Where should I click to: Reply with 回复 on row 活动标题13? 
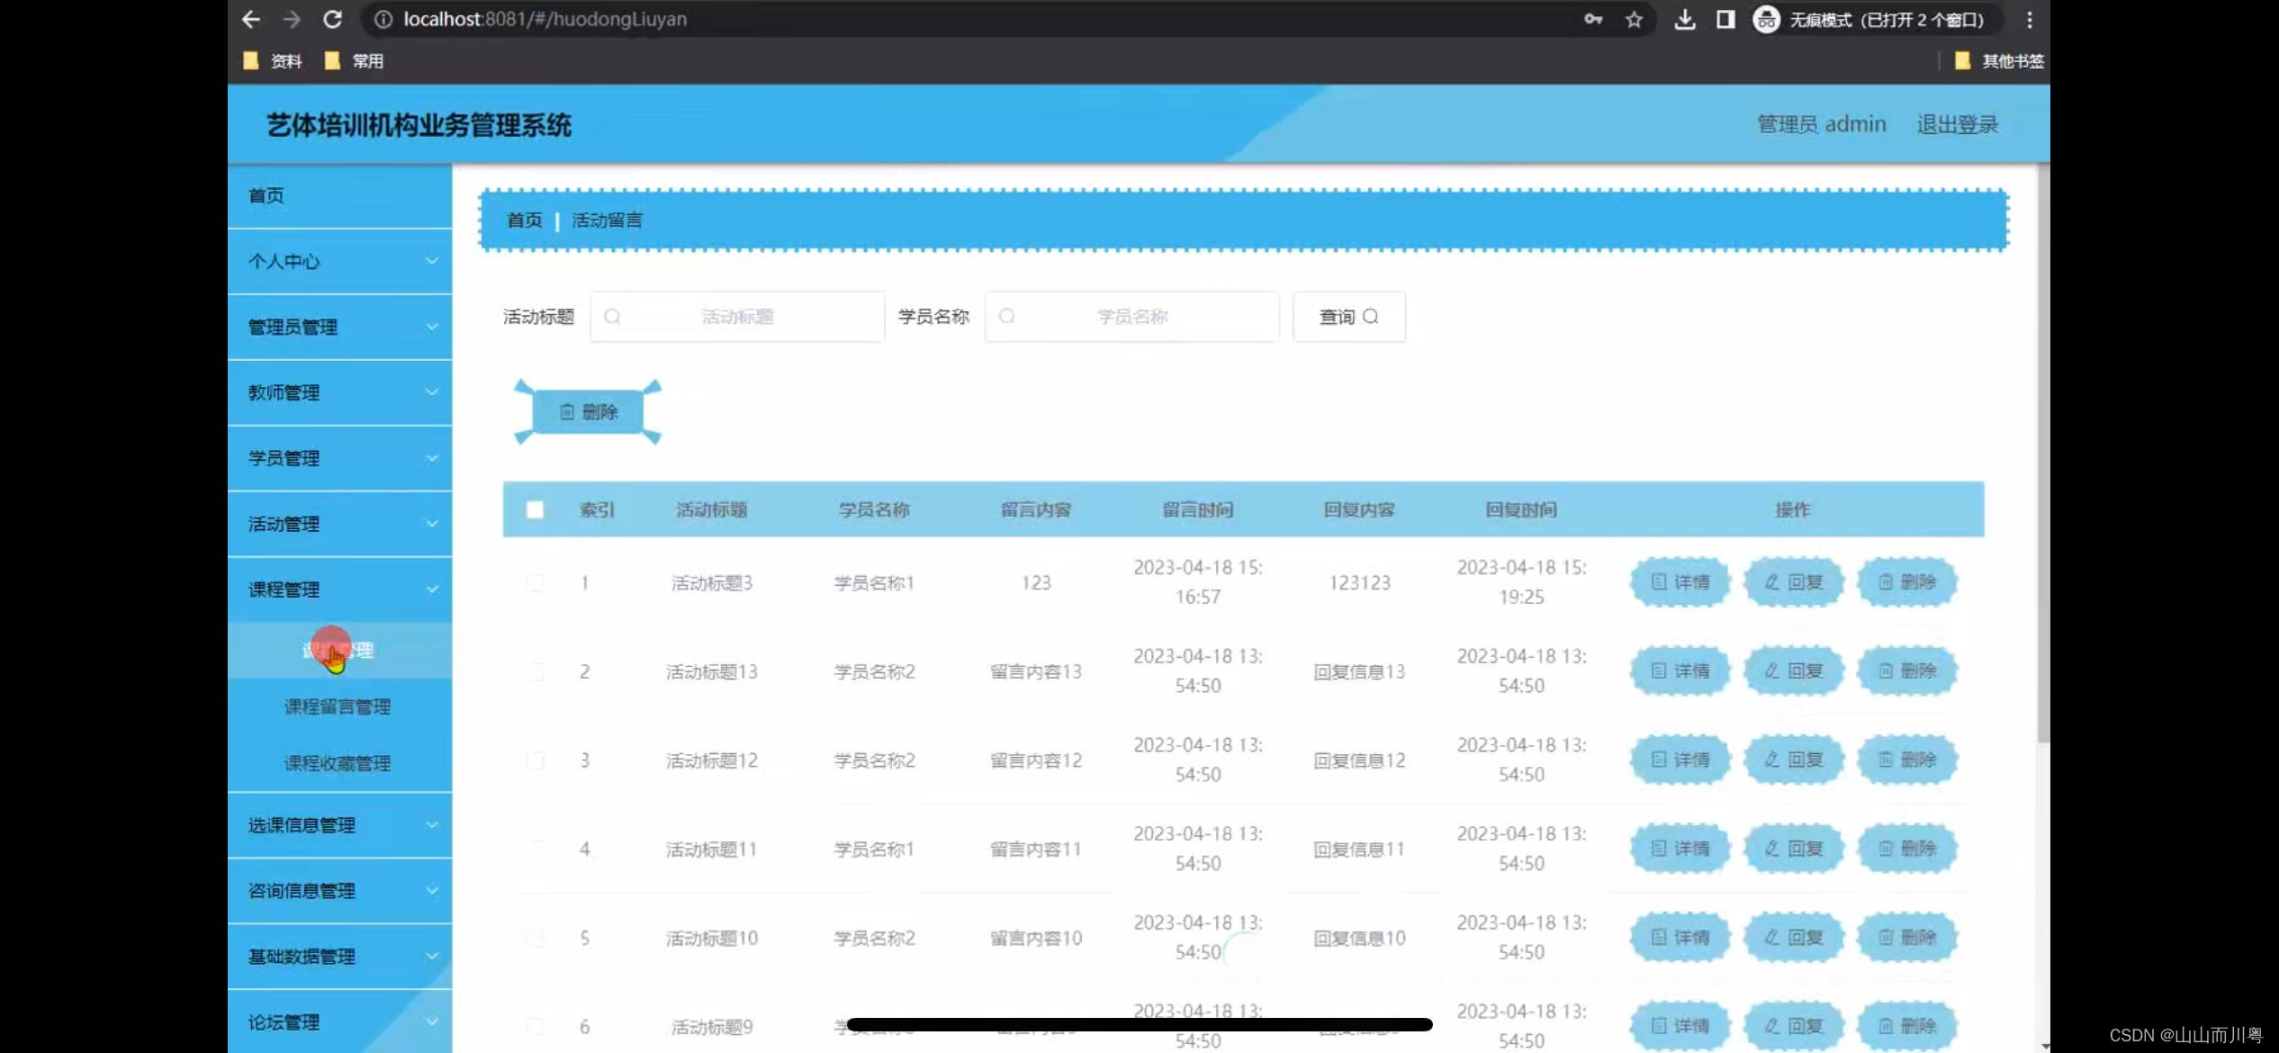point(1794,671)
